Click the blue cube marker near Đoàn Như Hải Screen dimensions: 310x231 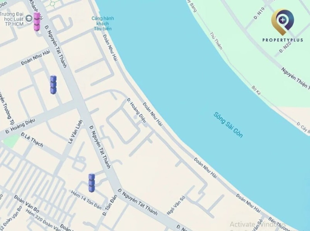click(53, 85)
